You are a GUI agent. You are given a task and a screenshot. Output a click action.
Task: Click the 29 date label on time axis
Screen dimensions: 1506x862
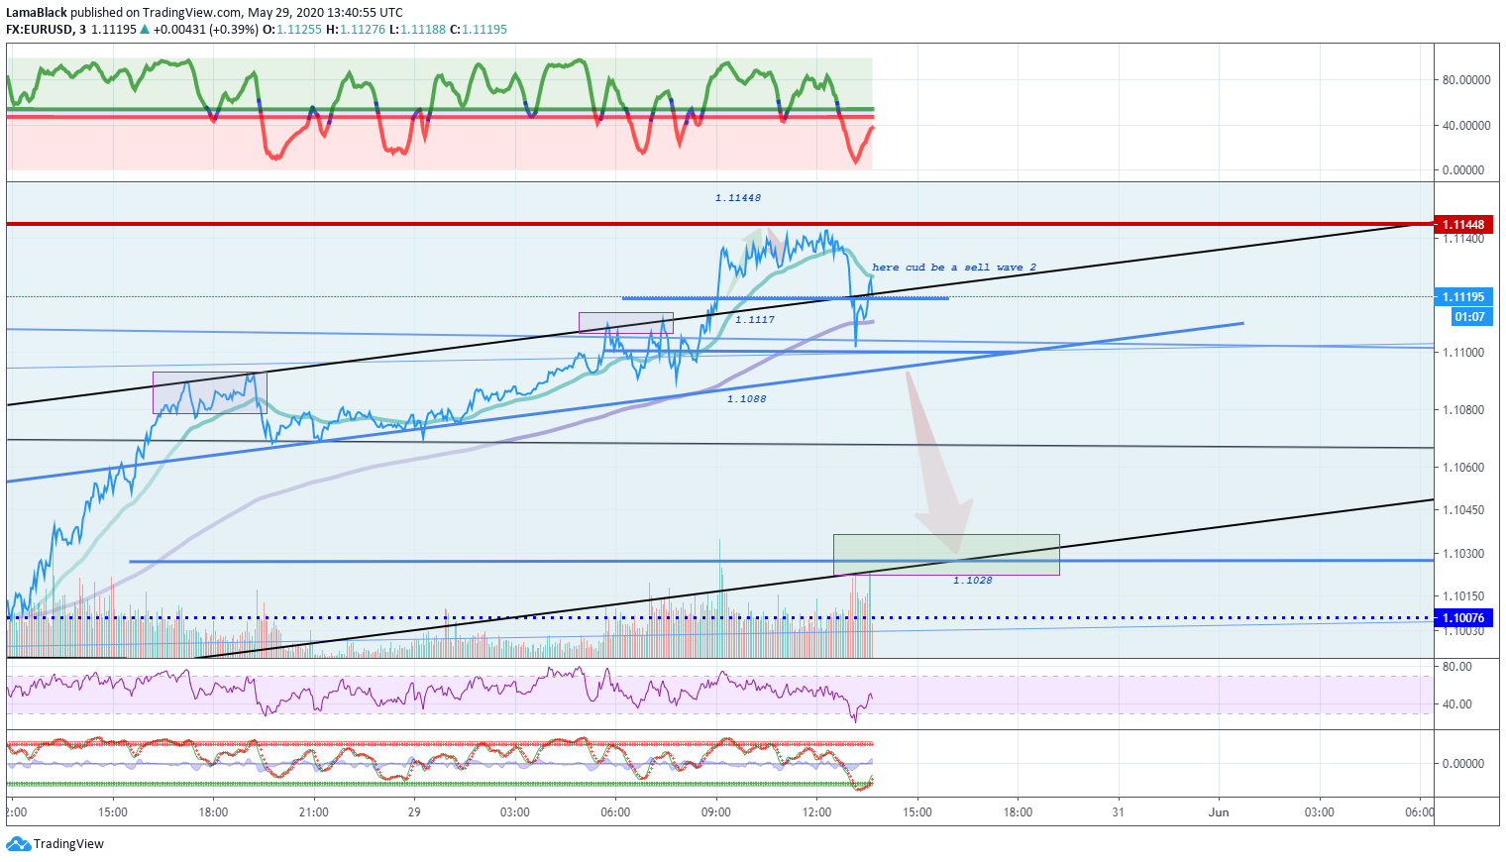tap(414, 812)
